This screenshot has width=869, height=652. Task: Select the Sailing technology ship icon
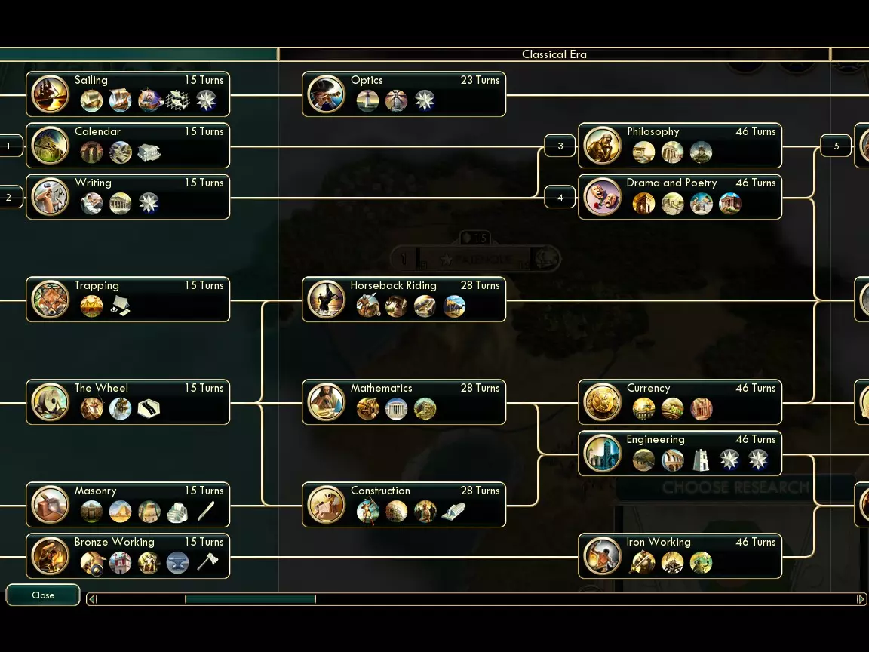[50, 94]
